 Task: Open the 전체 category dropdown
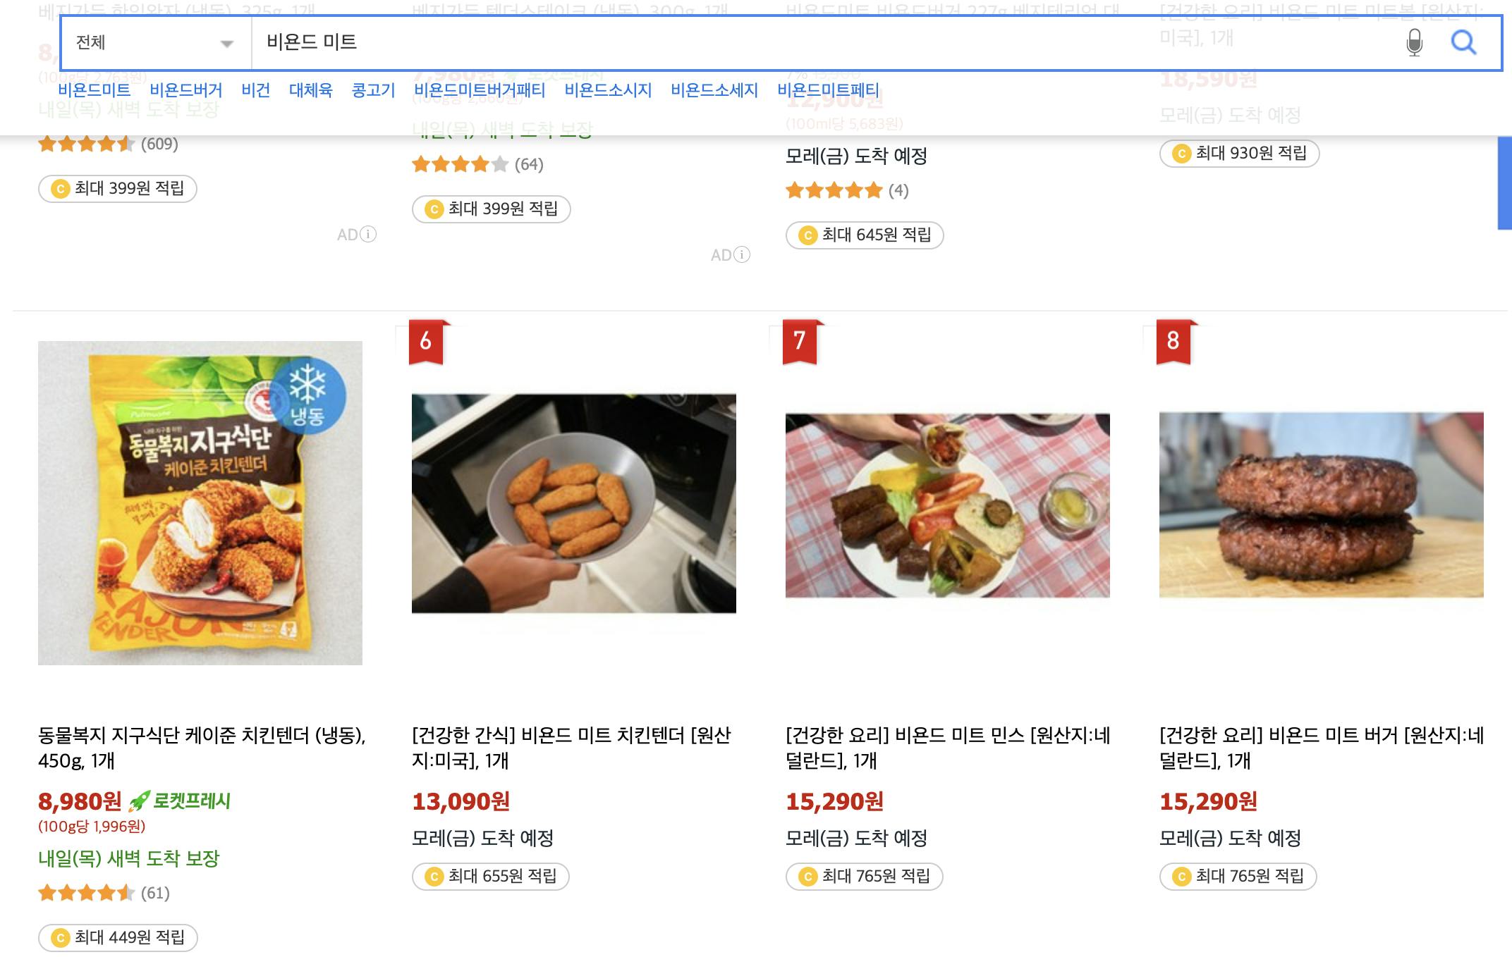pyautogui.click(x=155, y=43)
